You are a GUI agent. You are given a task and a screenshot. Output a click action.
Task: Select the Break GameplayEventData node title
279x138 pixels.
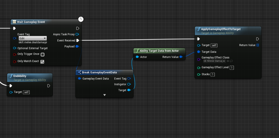click(x=99, y=72)
